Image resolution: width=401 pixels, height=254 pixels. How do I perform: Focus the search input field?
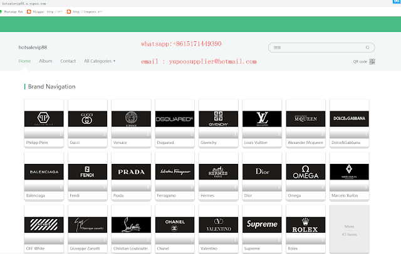click(321, 48)
